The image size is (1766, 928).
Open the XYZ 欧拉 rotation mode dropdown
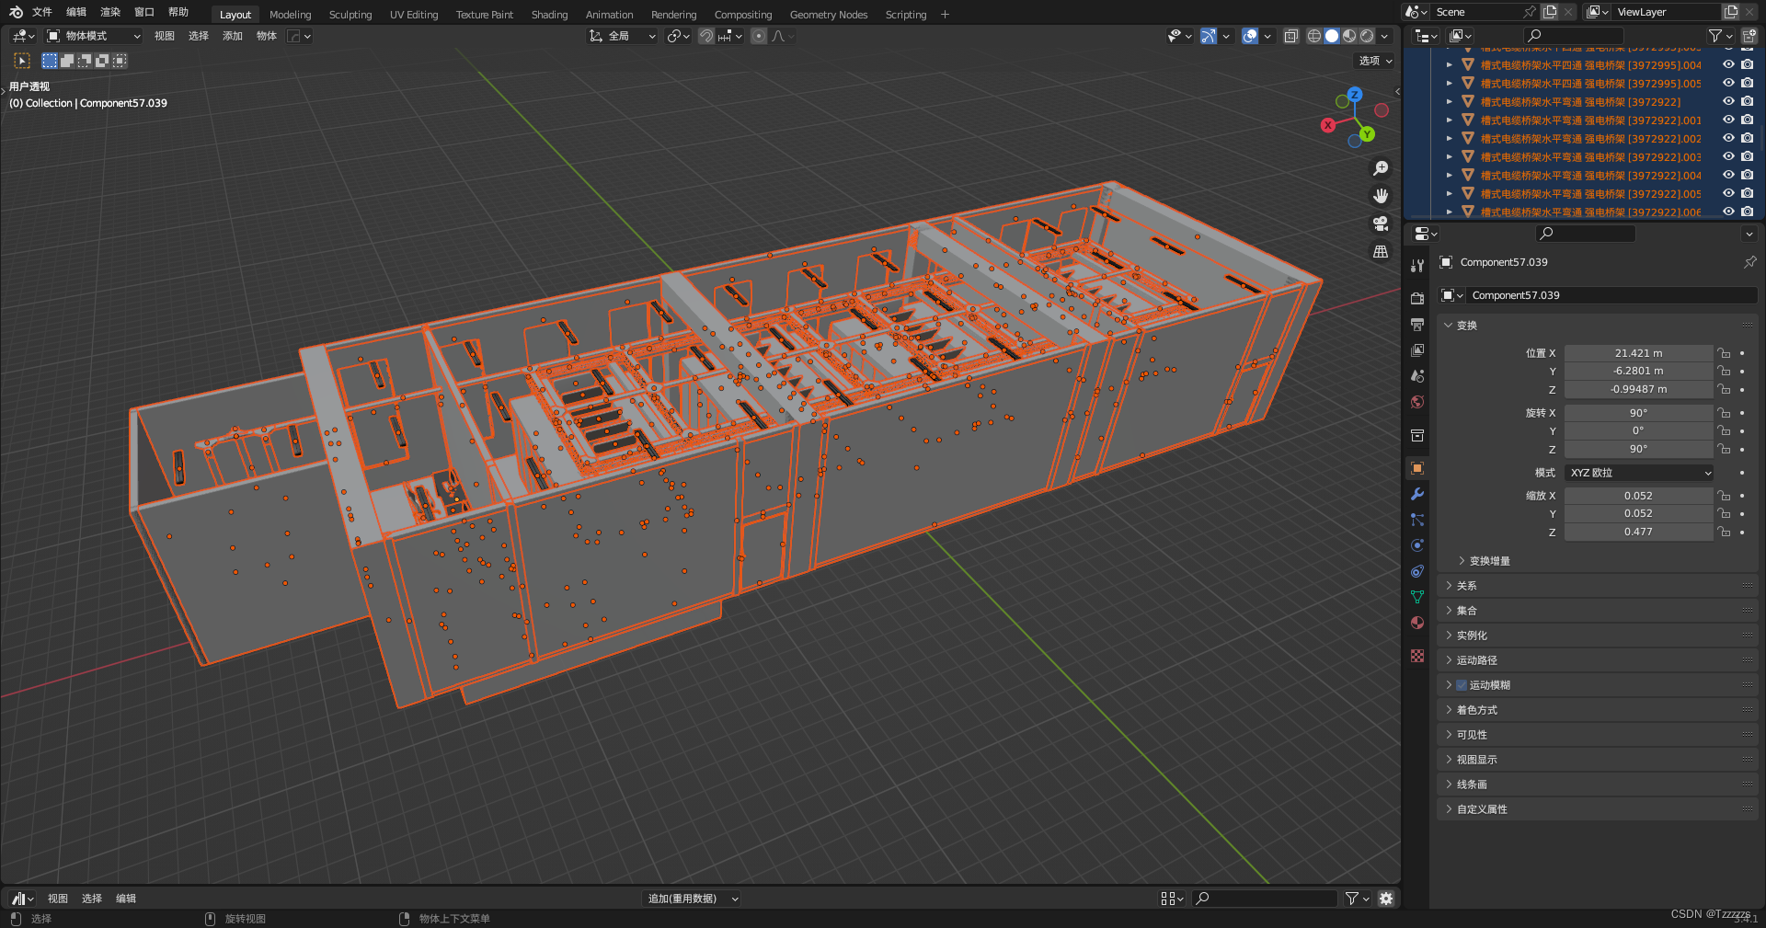tap(1638, 473)
